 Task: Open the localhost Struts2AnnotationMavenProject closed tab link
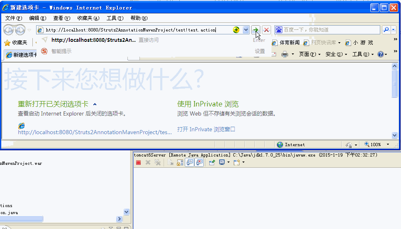(x=95, y=132)
